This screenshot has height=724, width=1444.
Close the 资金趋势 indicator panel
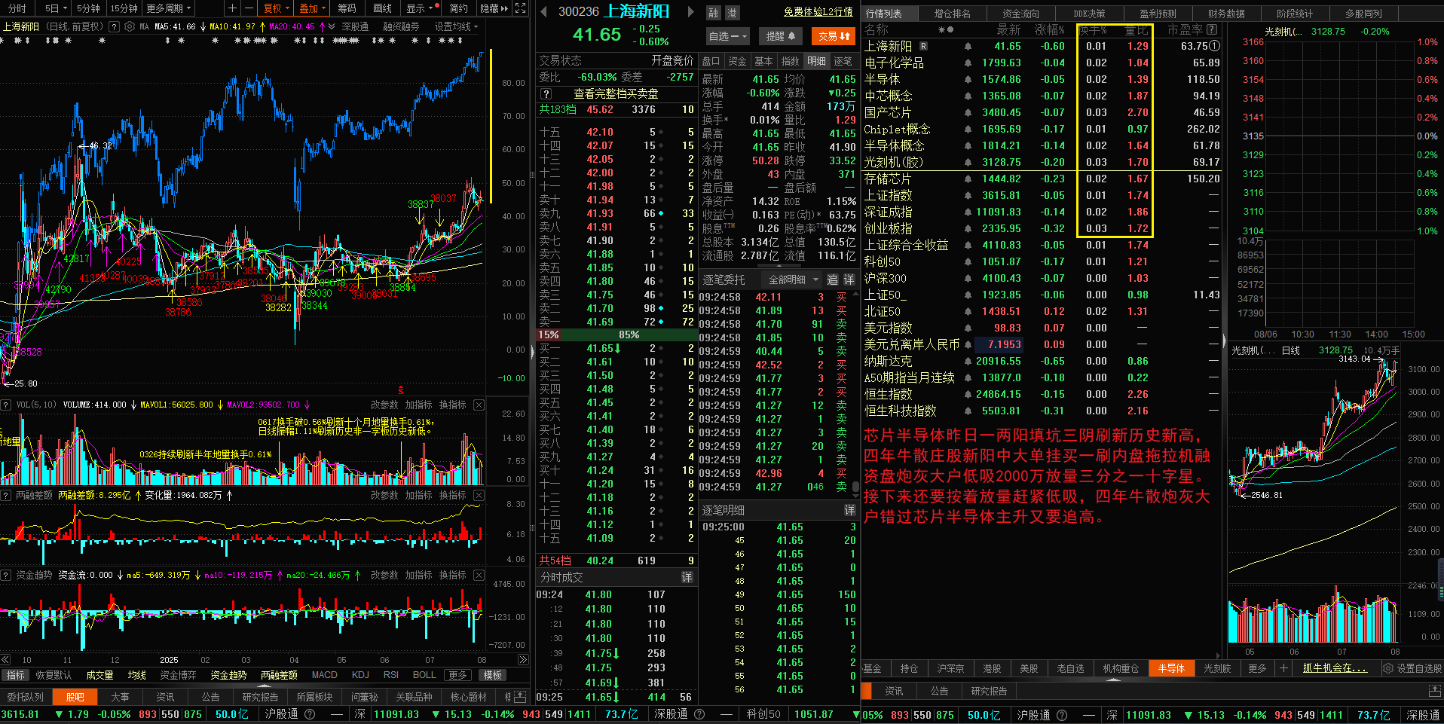[x=479, y=576]
